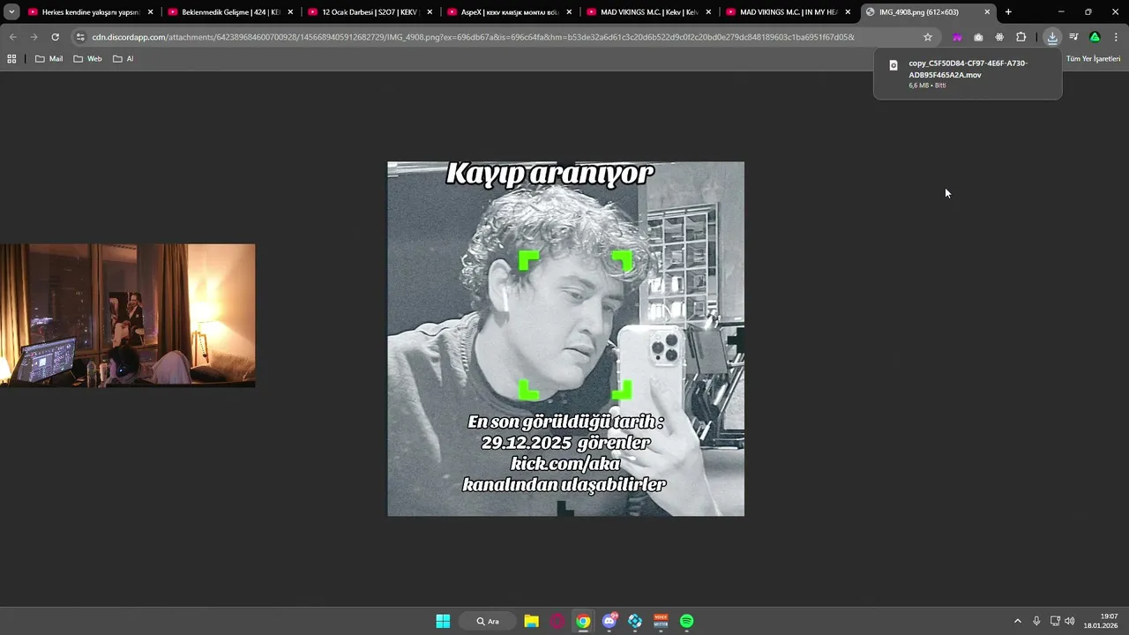Close the AspeX tab

(569, 12)
